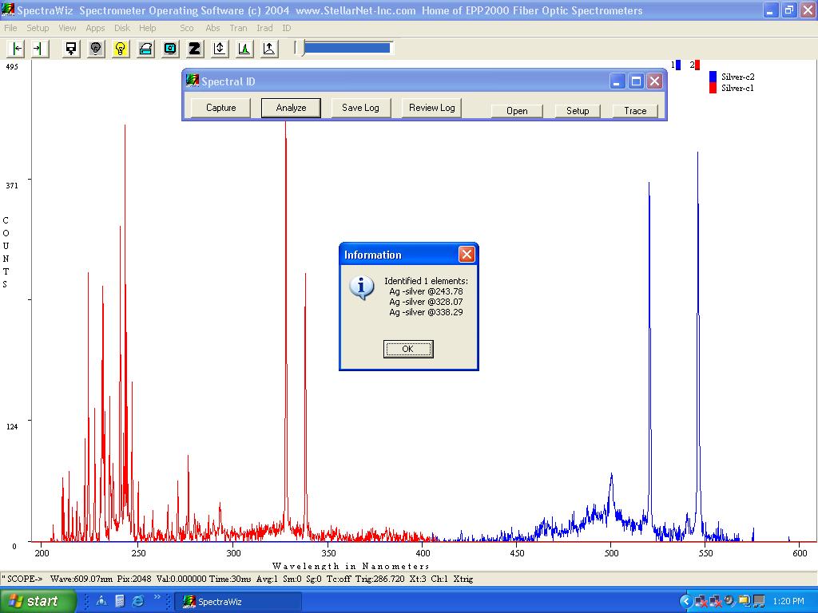Click the red channel 2 marker swatch

pyautogui.click(x=697, y=65)
